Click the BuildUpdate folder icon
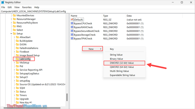 point(17,41)
